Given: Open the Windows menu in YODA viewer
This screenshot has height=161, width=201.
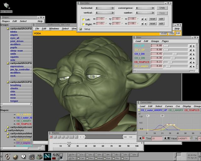Looking at the screenshot, I should pyautogui.click(x=54, y=29).
